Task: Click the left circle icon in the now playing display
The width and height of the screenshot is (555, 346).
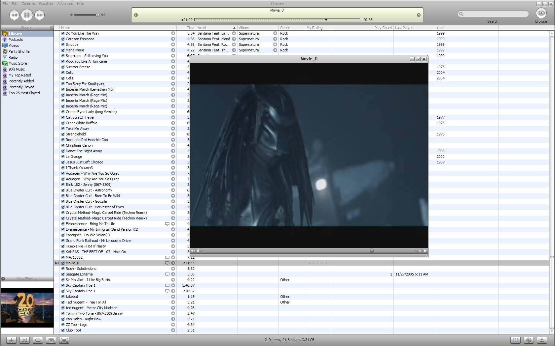Action: pyautogui.click(x=136, y=15)
